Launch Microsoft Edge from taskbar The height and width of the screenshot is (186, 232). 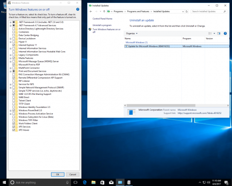[x=84, y=182]
